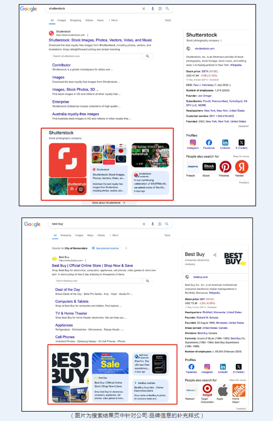
Task: Open Shutterstock LinkedIn profile icon
Action: tap(225, 143)
